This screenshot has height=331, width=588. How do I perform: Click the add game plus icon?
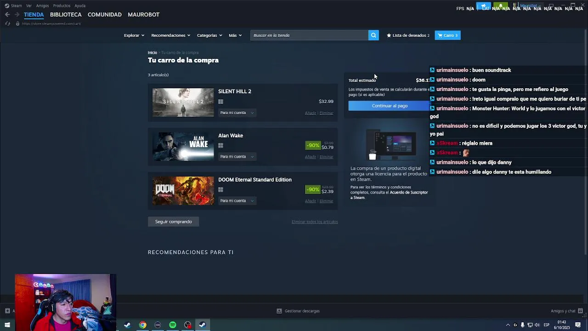click(x=7, y=311)
